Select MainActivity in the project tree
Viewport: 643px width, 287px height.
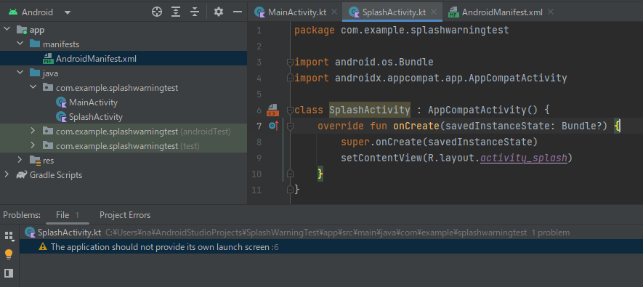[93, 102]
